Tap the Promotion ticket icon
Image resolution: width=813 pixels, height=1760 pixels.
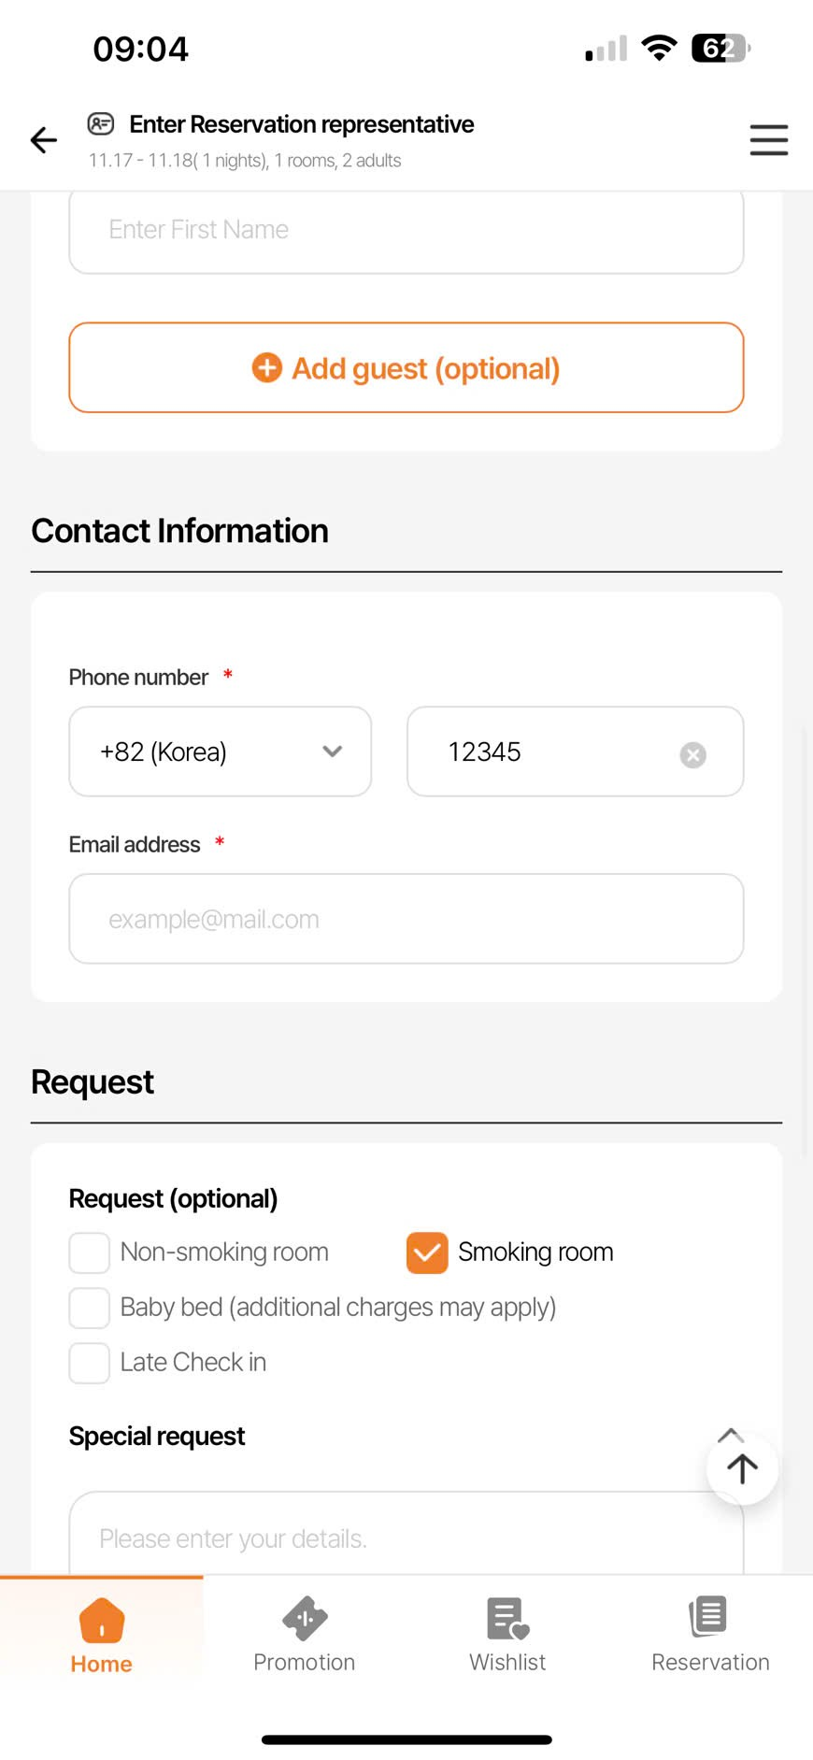click(305, 1619)
